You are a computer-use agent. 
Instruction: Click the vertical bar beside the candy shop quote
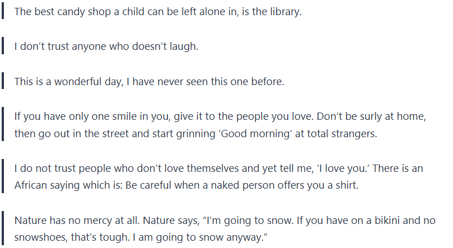pos(3,11)
